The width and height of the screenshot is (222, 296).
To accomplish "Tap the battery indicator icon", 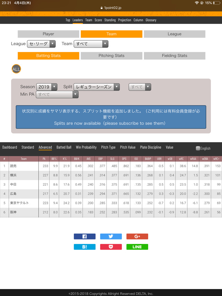I will 216,3.
